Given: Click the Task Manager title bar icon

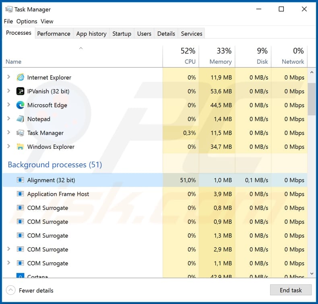Looking at the screenshot, I should (9, 9).
